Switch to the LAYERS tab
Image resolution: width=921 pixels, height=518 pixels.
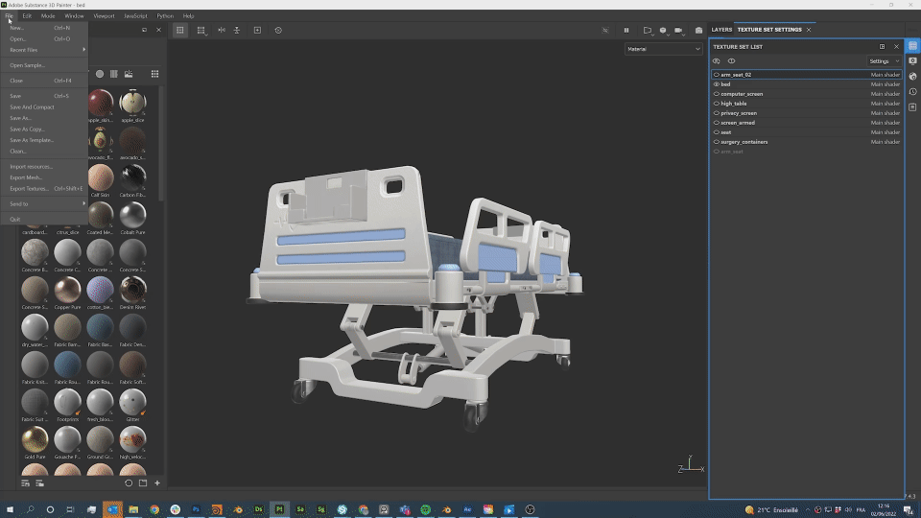[x=721, y=30]
